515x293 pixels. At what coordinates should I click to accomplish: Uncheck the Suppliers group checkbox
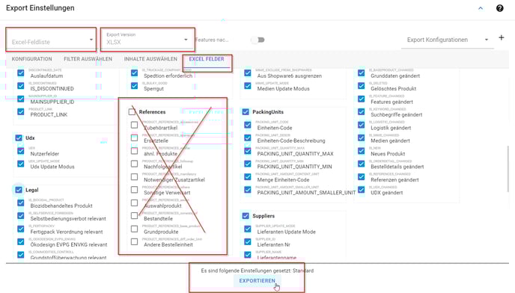[246, 216]
